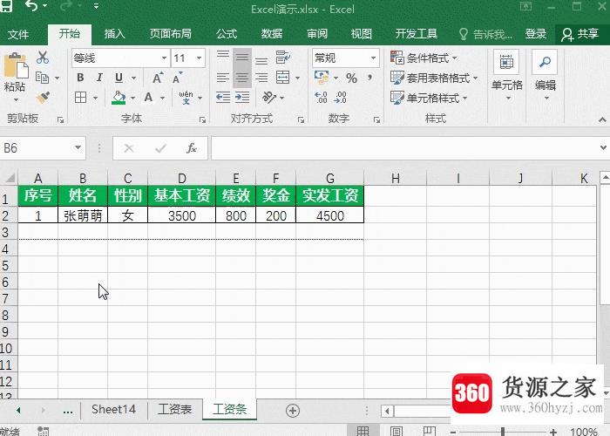Select the Format Painter brush
The width and height of the screenshot is (610, 436).
(x=43, y=97)
